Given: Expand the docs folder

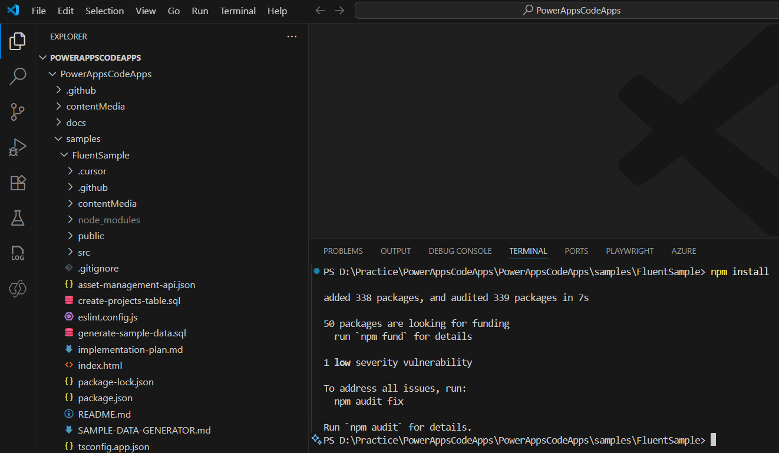Looking at the screenshot, I should tap(76, 123).
